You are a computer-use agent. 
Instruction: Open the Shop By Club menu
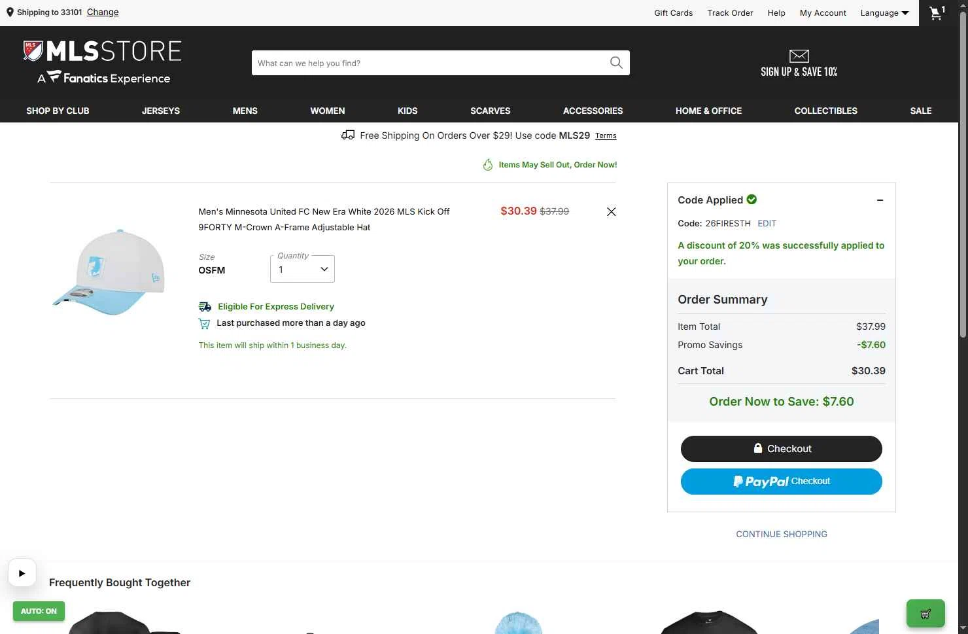[58, 111]
